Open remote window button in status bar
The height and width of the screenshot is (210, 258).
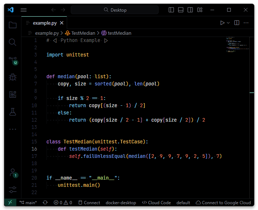click(x=10, y=202)
